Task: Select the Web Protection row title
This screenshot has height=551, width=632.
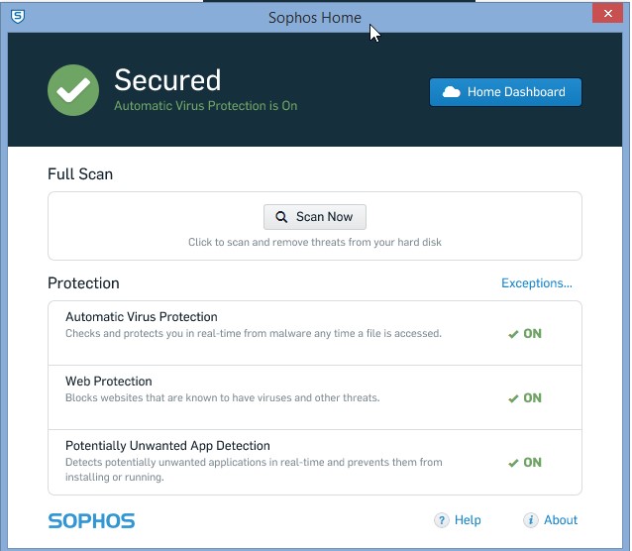Action: (109, 382)
